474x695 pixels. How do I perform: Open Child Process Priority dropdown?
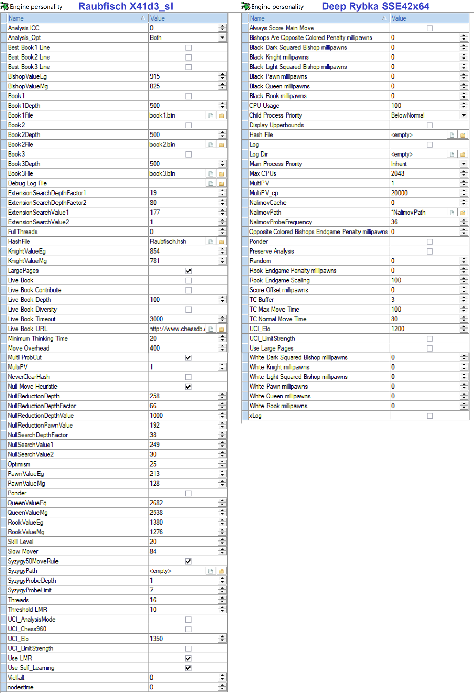click(x=464, y=115)
